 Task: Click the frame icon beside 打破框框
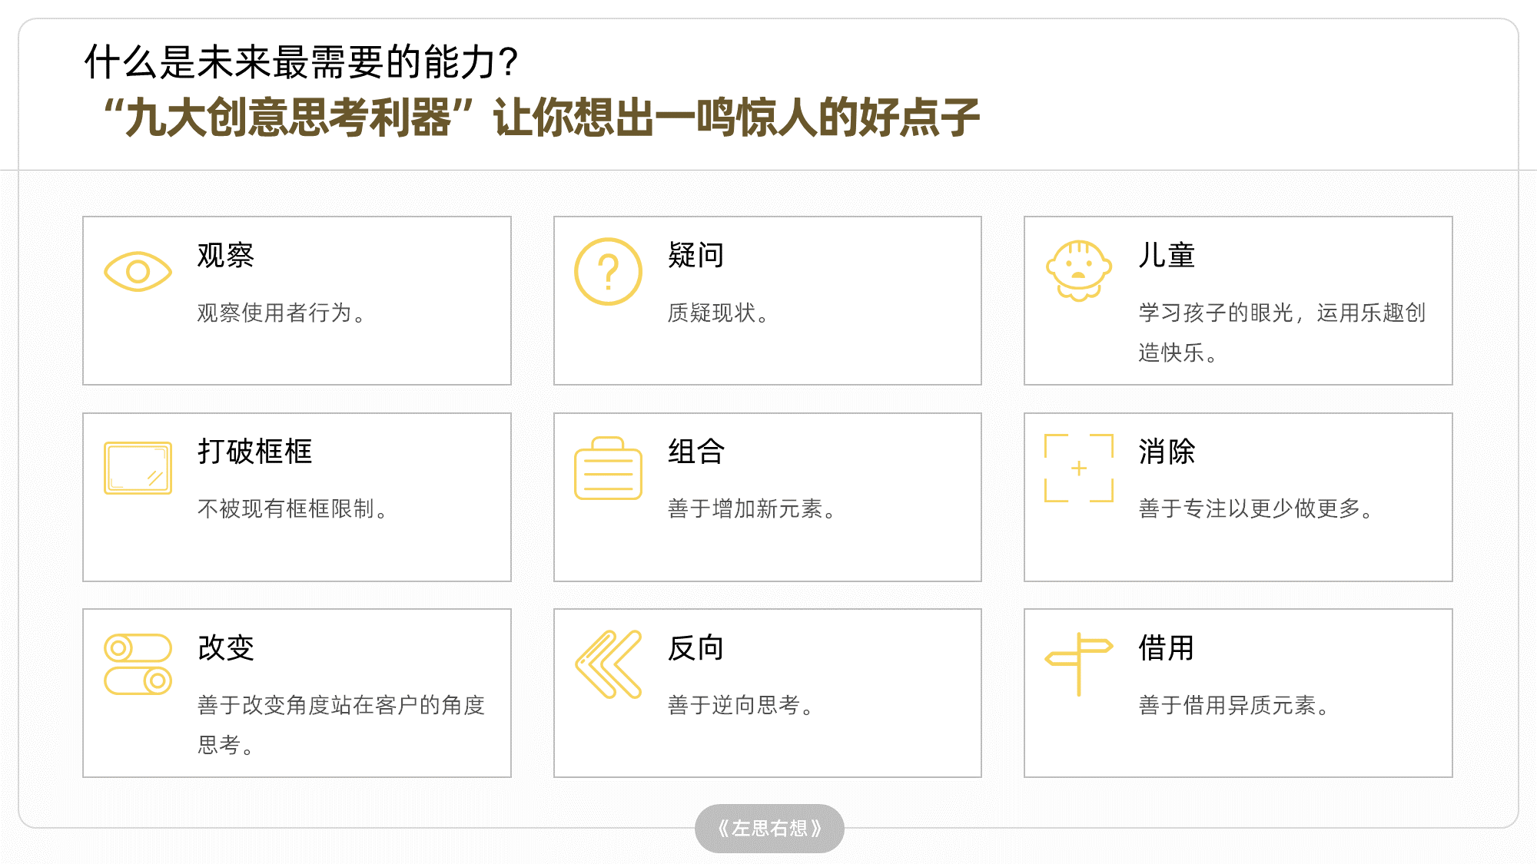click(138, 468)
